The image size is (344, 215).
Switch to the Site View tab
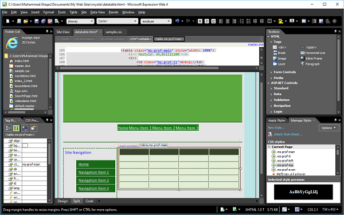63,32
